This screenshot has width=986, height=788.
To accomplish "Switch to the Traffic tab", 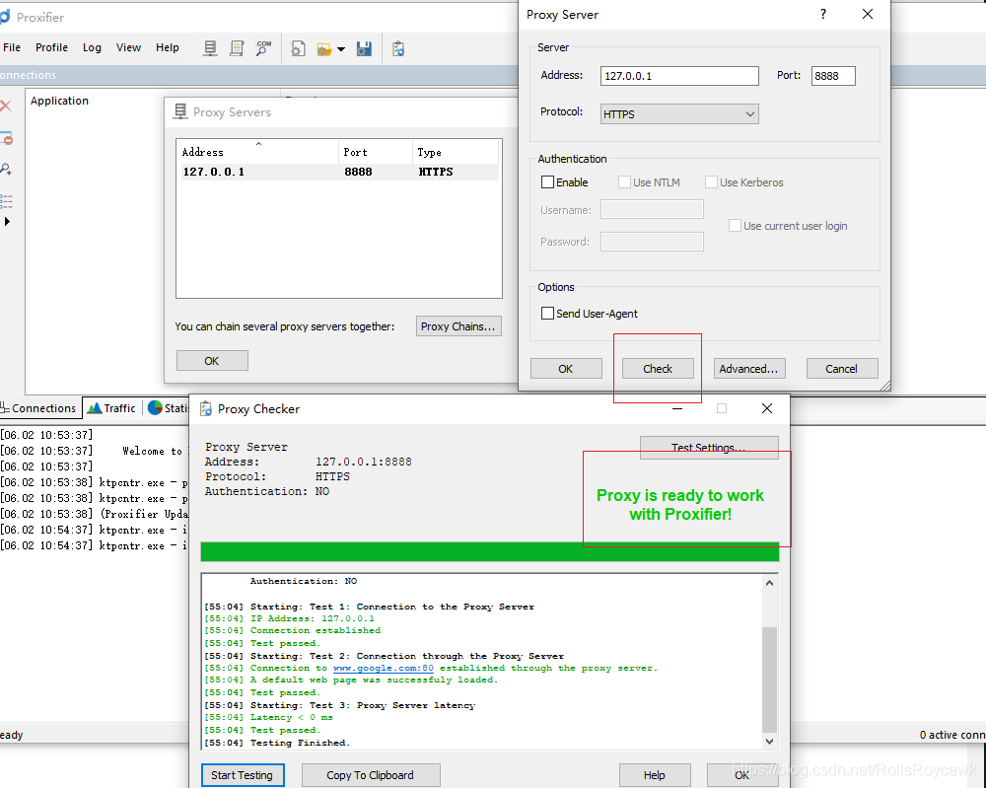I will pyautogui.click(x=111, y=408).
